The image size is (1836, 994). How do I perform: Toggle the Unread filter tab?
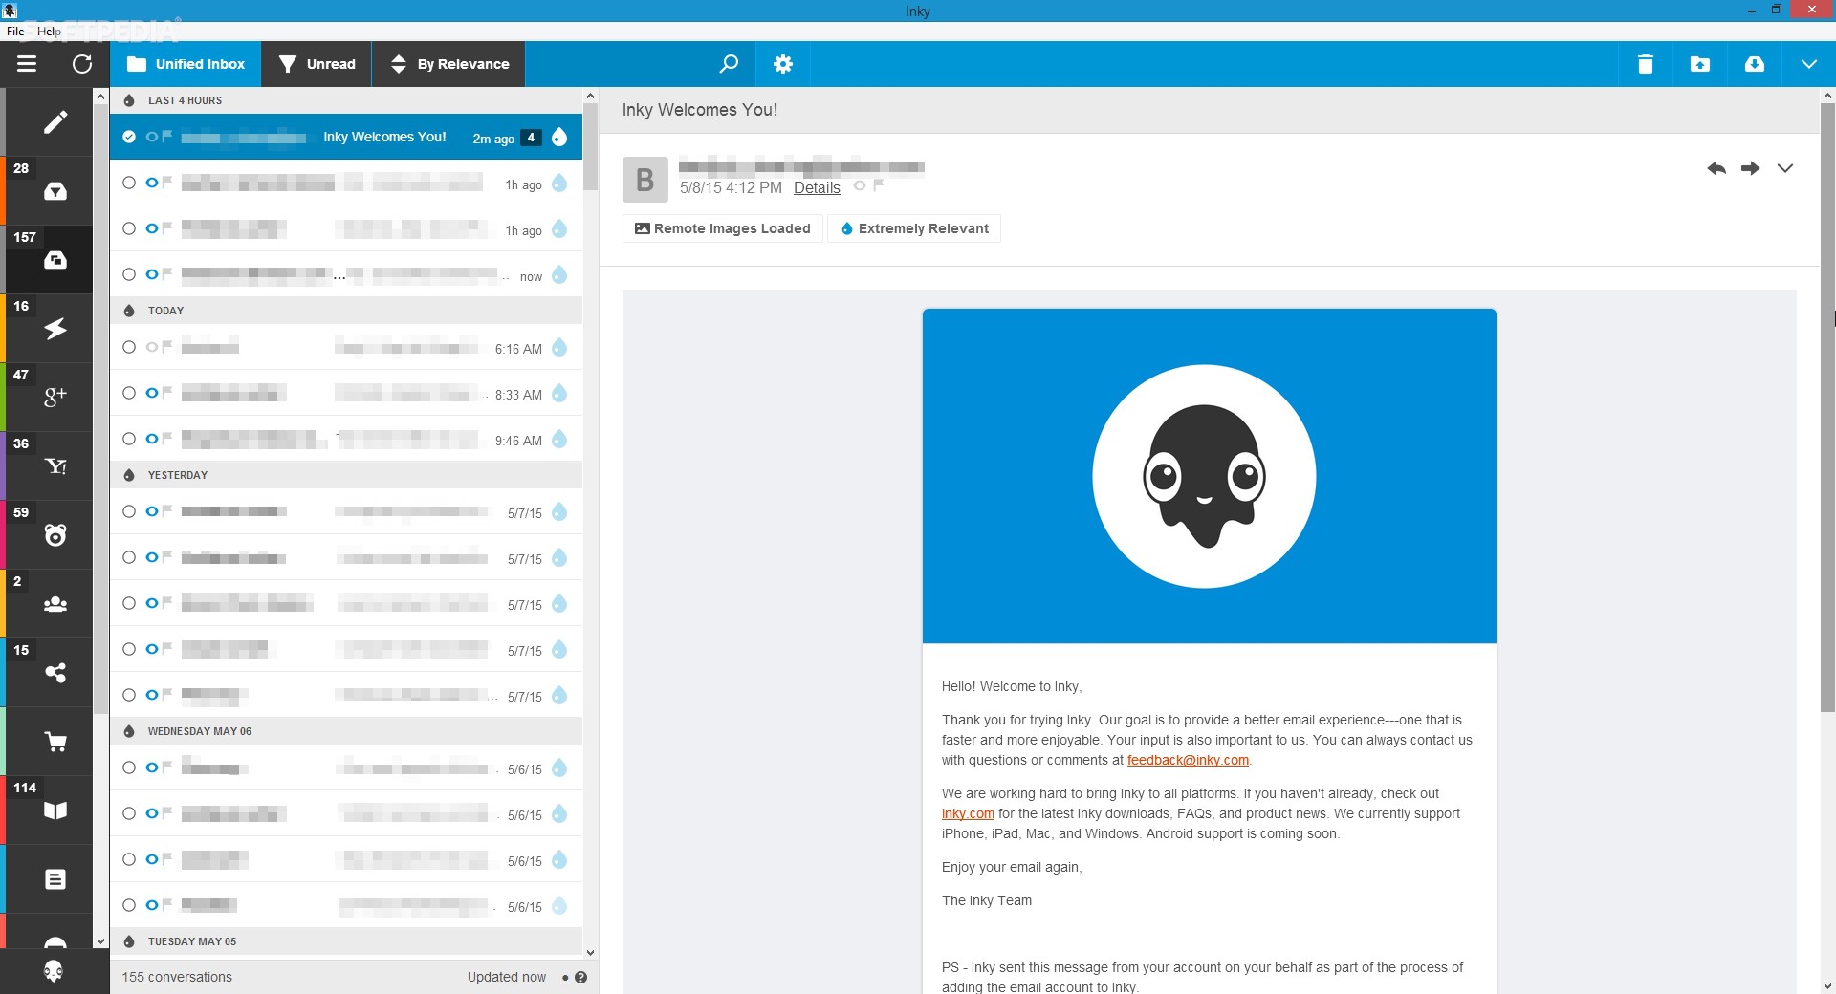317,64
